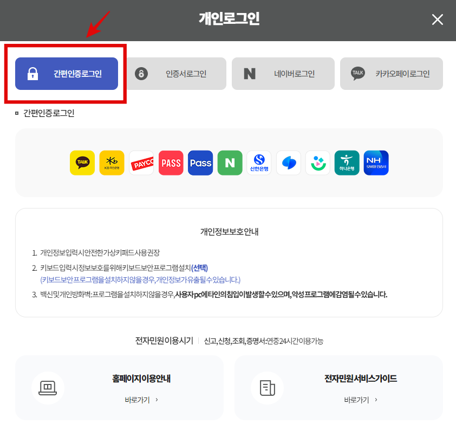The width and height of the screenshot is (456, 430).
Task: Choose the blue Pass authentication icon
Action: [x=200, y=162]
